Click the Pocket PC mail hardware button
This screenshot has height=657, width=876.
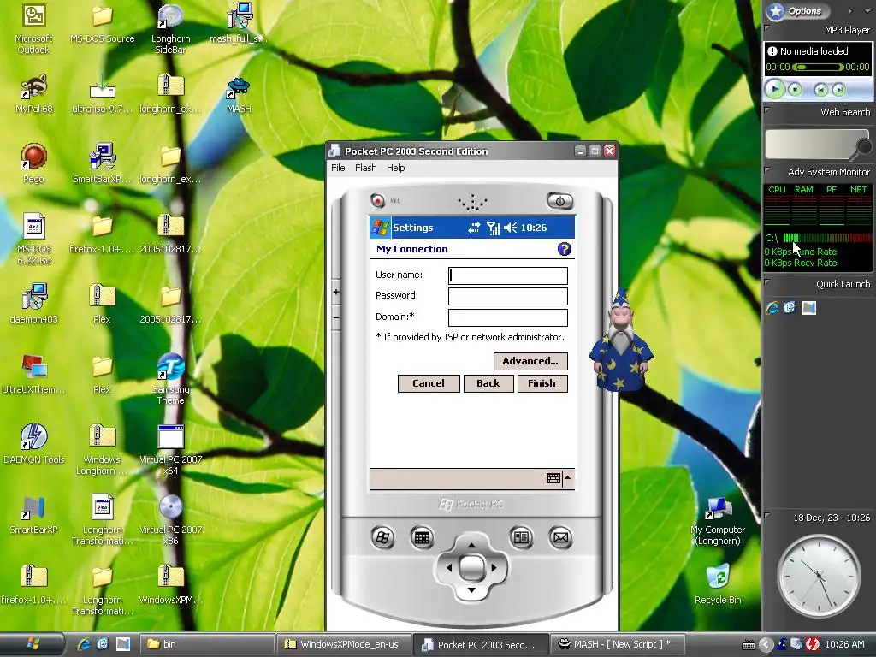(x=560, y=537)
